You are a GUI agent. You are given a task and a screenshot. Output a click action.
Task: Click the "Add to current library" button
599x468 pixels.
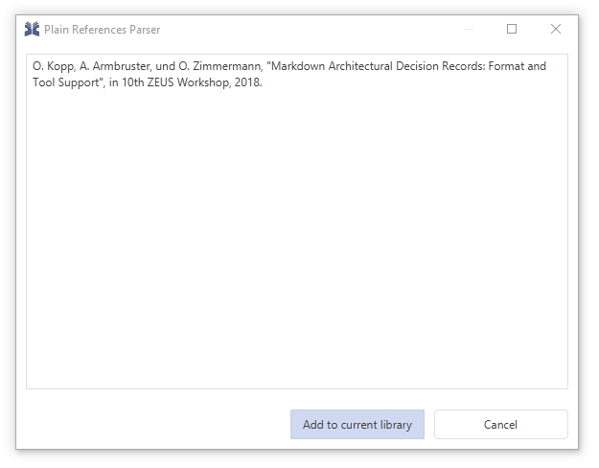point(357,425)
